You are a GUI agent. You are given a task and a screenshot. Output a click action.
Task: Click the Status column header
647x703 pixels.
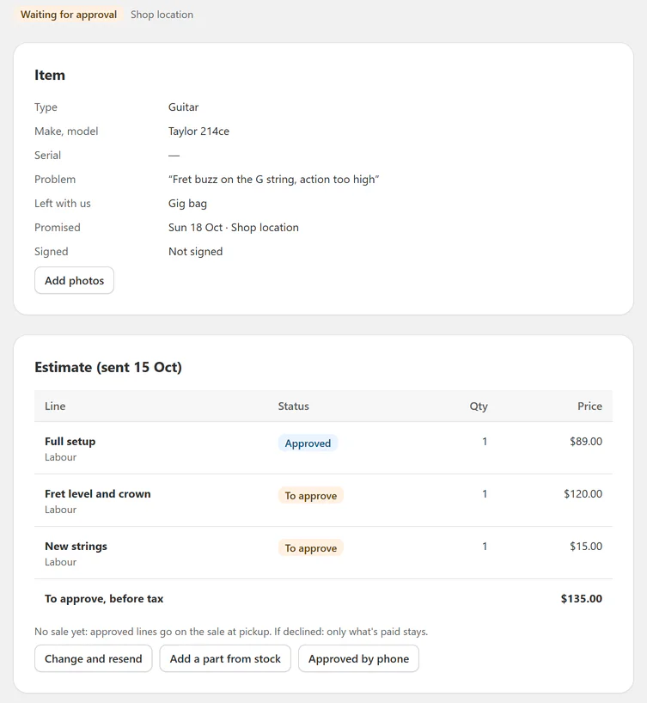(293, 407)
